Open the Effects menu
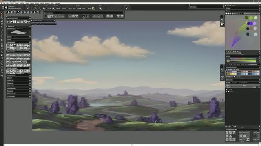The height and width of the screenshot is (146, 261). tap(37, 3)
